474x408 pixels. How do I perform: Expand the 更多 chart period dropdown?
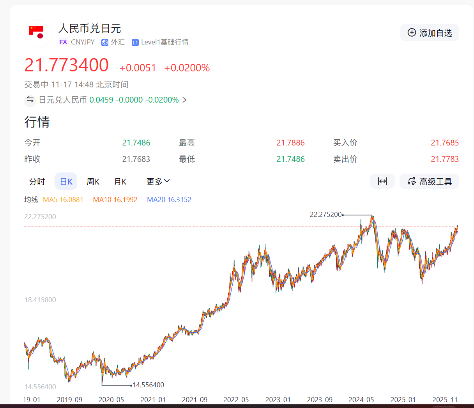158,181
